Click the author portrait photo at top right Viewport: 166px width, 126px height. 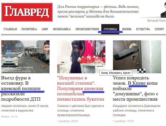163,10
